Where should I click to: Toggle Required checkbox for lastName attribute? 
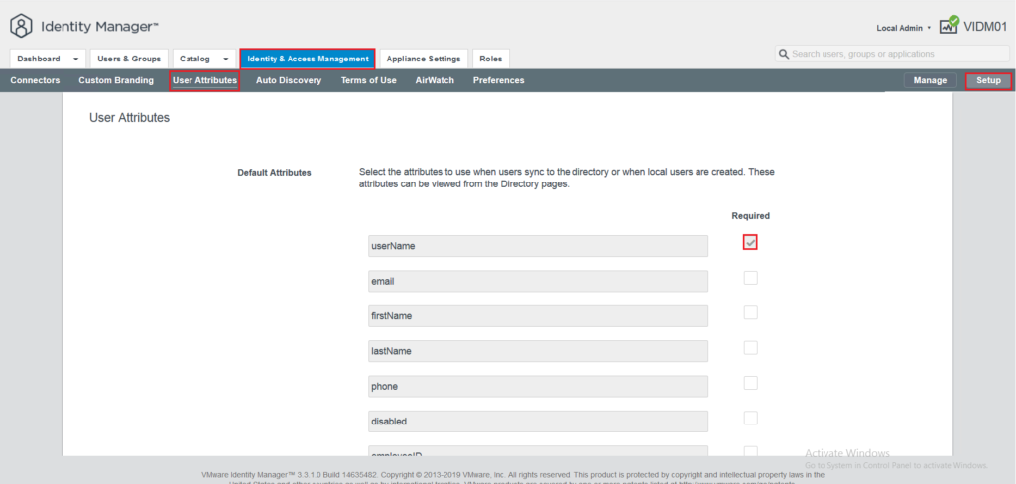point(750,348)
